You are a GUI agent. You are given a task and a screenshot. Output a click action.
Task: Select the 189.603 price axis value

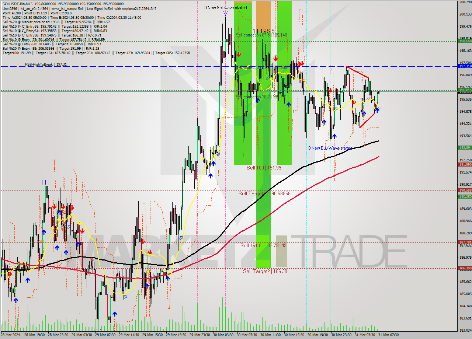tap(465, 209)
